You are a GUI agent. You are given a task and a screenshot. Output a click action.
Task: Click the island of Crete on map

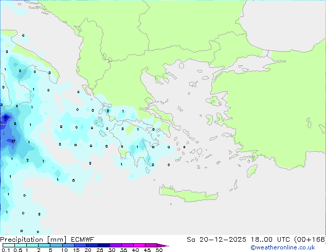click(188, 194)
